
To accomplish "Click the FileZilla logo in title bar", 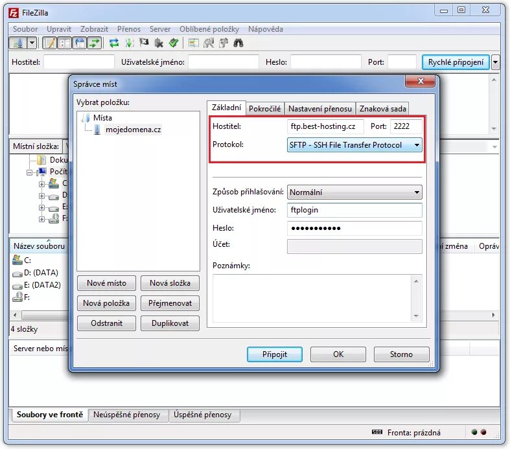I will pos(14,13).
